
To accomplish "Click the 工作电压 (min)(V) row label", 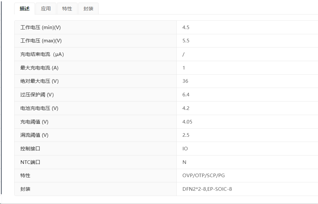I will click(x=41, y=27).
